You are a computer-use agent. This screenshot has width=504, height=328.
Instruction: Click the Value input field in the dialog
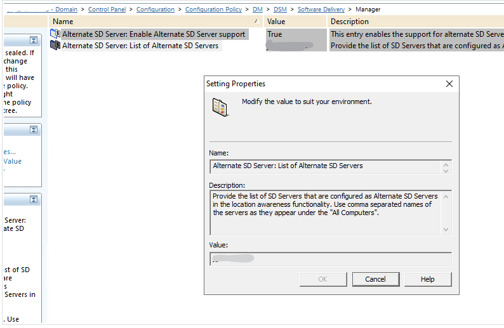(330, 259)
